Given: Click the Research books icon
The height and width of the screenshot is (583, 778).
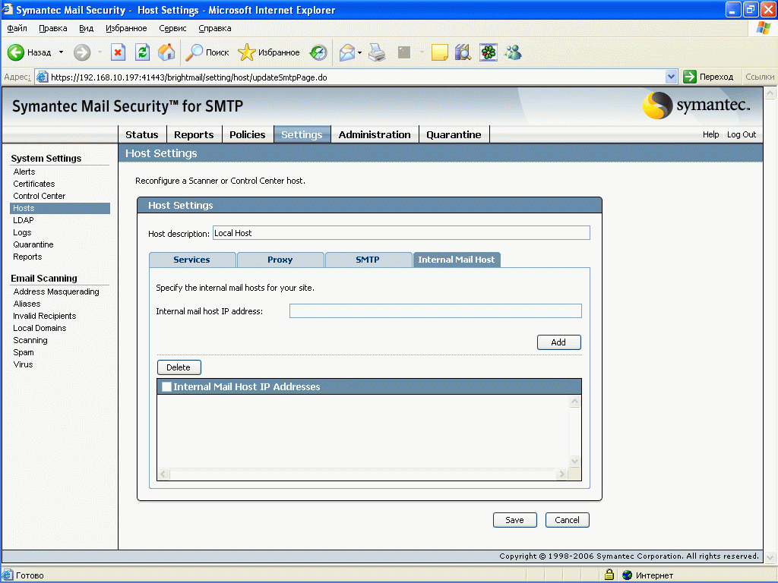Looking at the screenshot, I should point(463,52).
